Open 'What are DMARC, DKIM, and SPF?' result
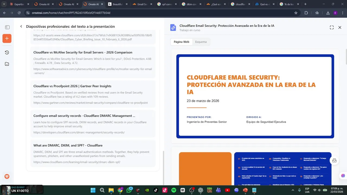 [x=68, y=145]
